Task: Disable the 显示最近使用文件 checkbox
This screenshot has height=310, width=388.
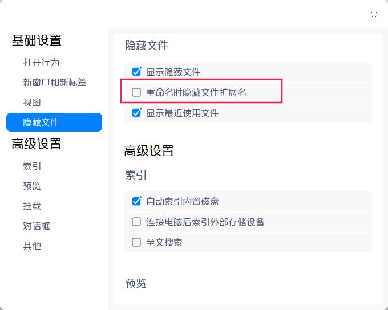Action: tap(136, 113)
